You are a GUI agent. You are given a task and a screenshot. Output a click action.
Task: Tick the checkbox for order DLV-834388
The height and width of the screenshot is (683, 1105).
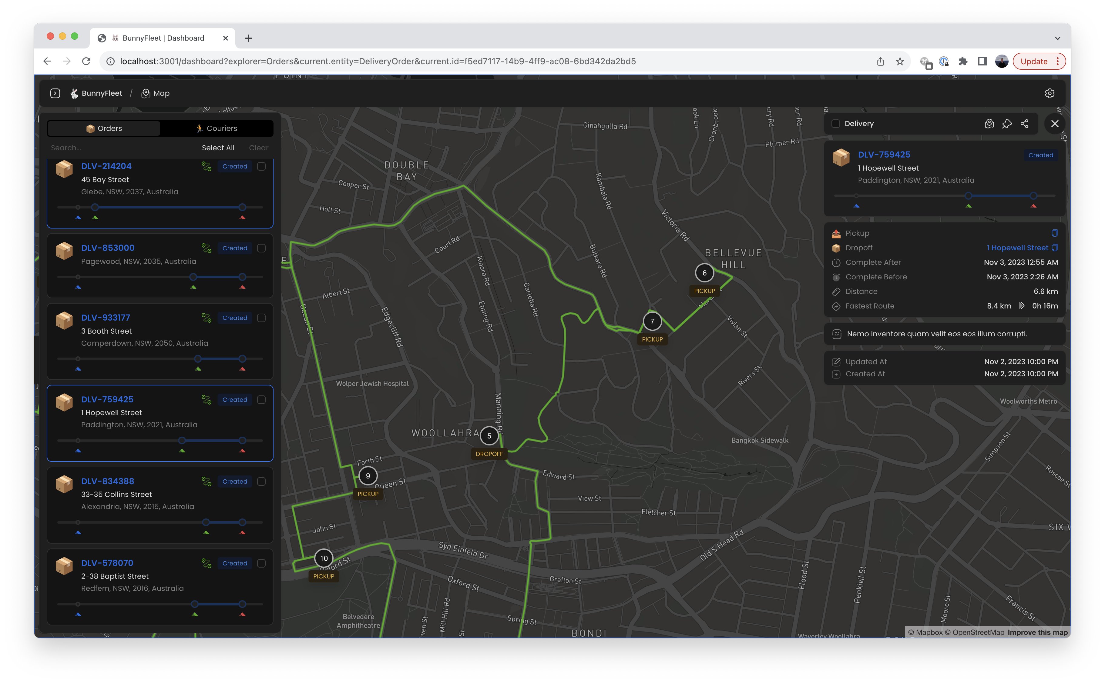tap(261, 481)
